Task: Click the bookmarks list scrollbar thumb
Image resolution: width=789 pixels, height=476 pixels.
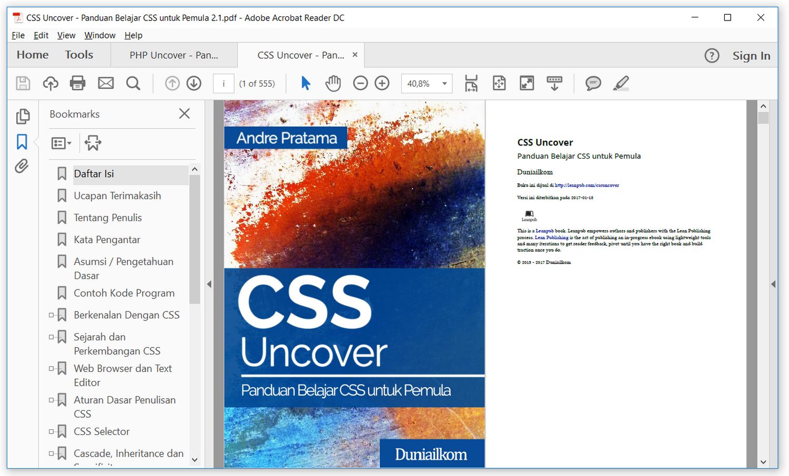Action: [x=195, y=240]
